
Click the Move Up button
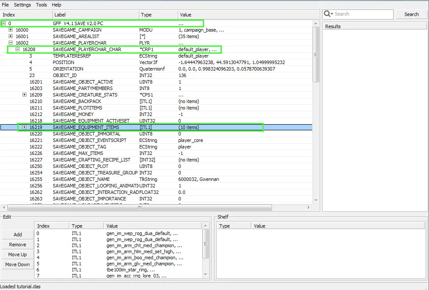tap(18, 255)
